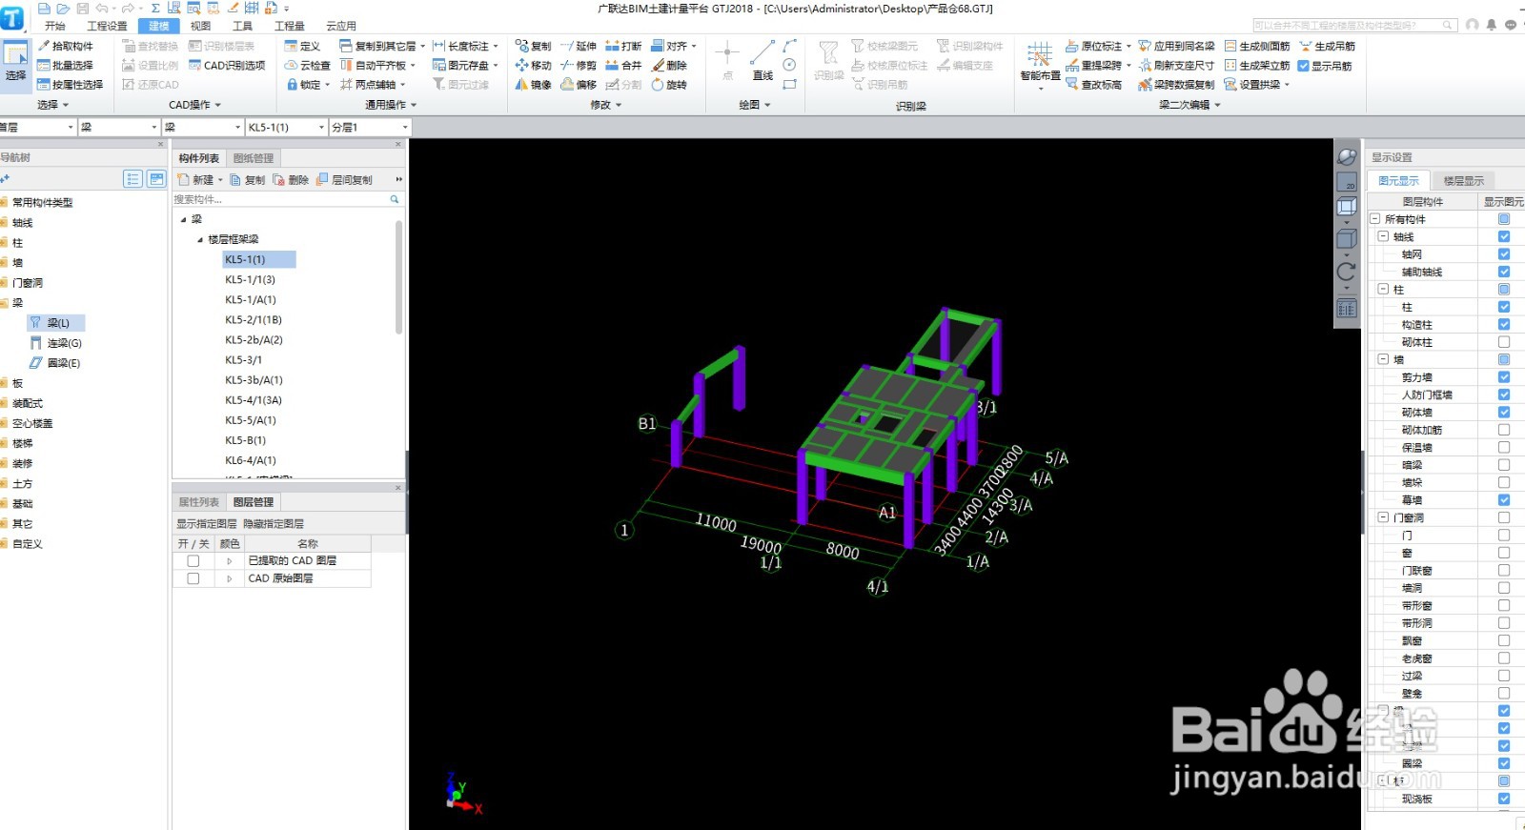Toggle display checkbox for 辅助轴线

click(1504, 272)
